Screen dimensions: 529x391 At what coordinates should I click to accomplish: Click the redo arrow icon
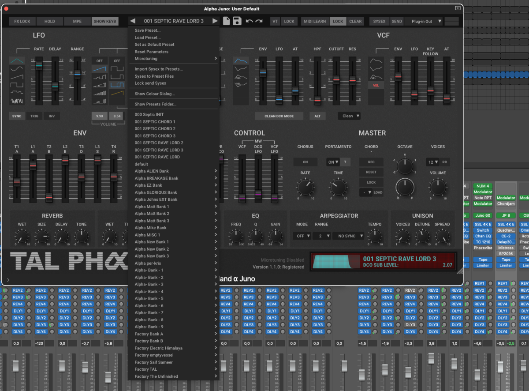(259, 21)
